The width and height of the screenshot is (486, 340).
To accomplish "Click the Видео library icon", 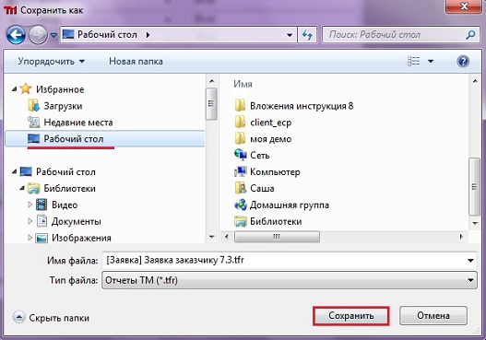I will point(41,205).
